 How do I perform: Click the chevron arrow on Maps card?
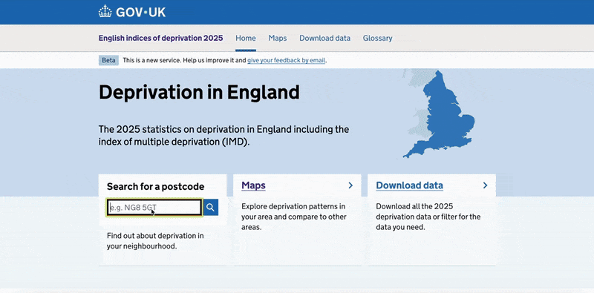click(x=350, y=185)
